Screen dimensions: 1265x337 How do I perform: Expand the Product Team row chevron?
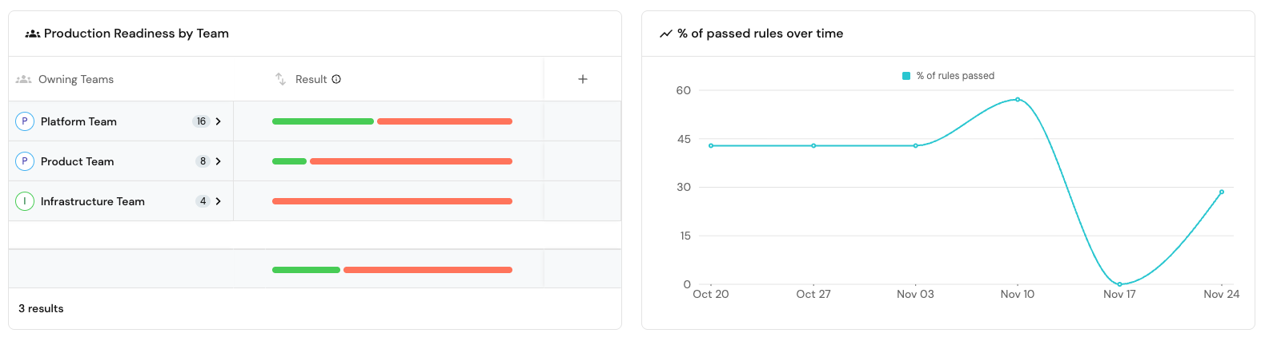218,161
